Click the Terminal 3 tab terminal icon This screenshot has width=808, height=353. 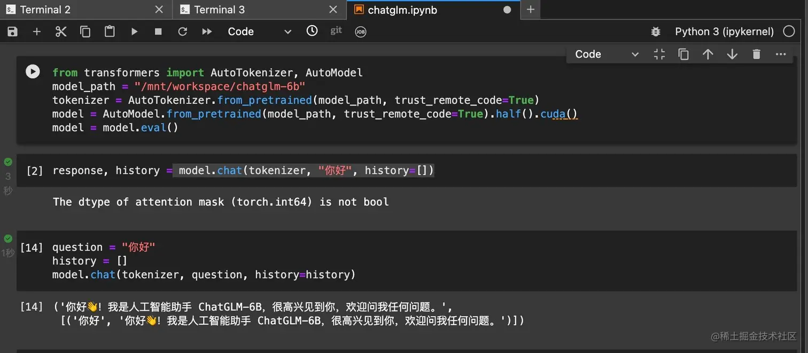coord(185,10)
